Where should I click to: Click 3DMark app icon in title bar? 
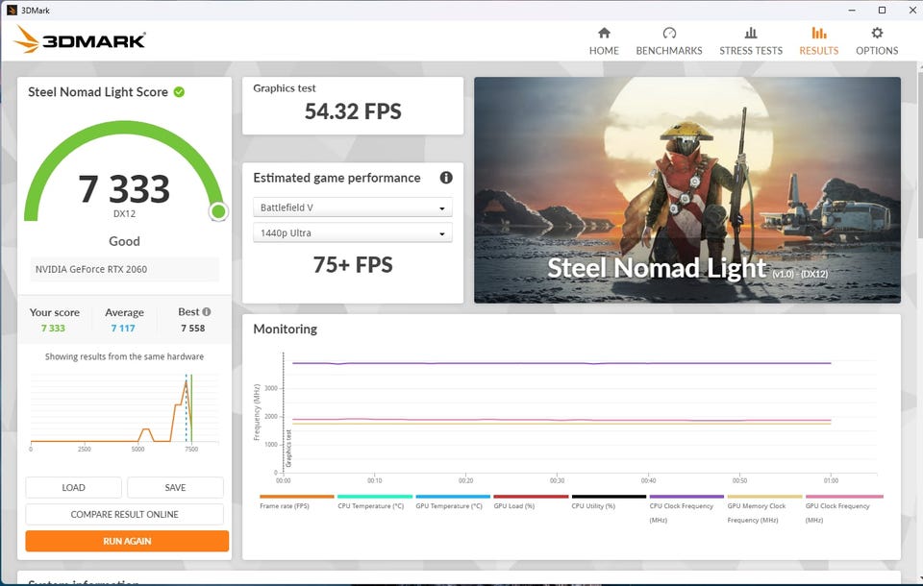(12, 10)
